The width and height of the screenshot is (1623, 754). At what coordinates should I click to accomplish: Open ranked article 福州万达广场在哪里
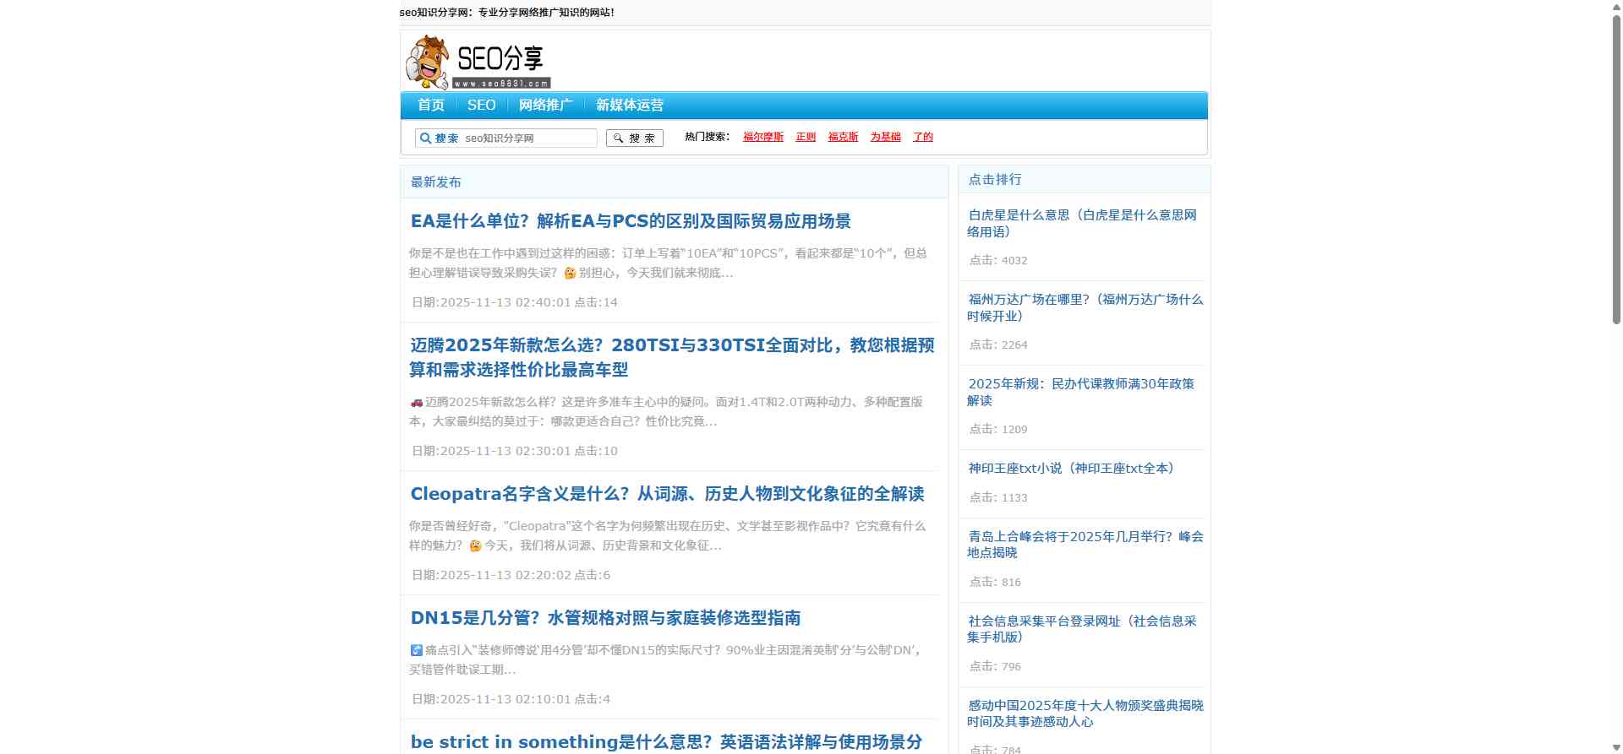pyautogui.click(x=1085, y=307)
